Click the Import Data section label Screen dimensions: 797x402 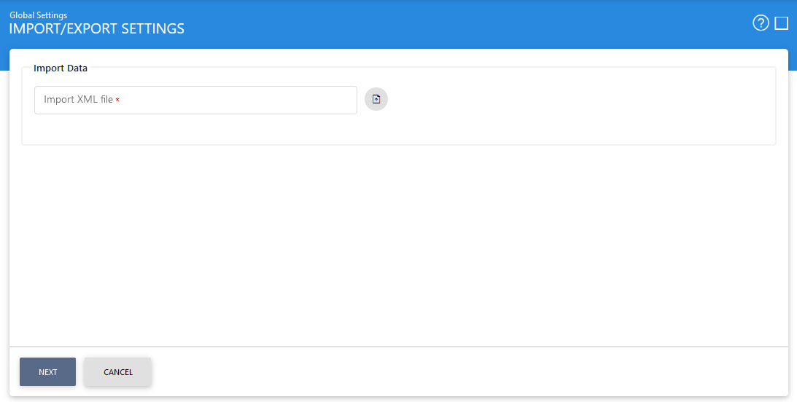point(61,68)
